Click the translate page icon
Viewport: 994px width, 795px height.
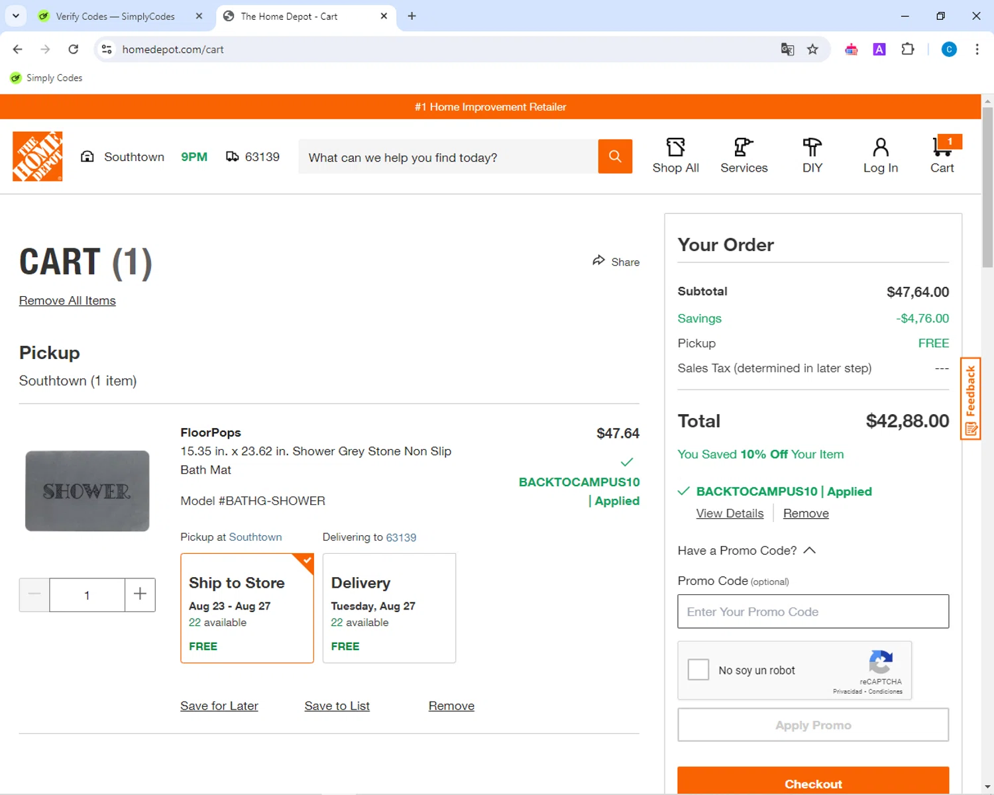787,49
